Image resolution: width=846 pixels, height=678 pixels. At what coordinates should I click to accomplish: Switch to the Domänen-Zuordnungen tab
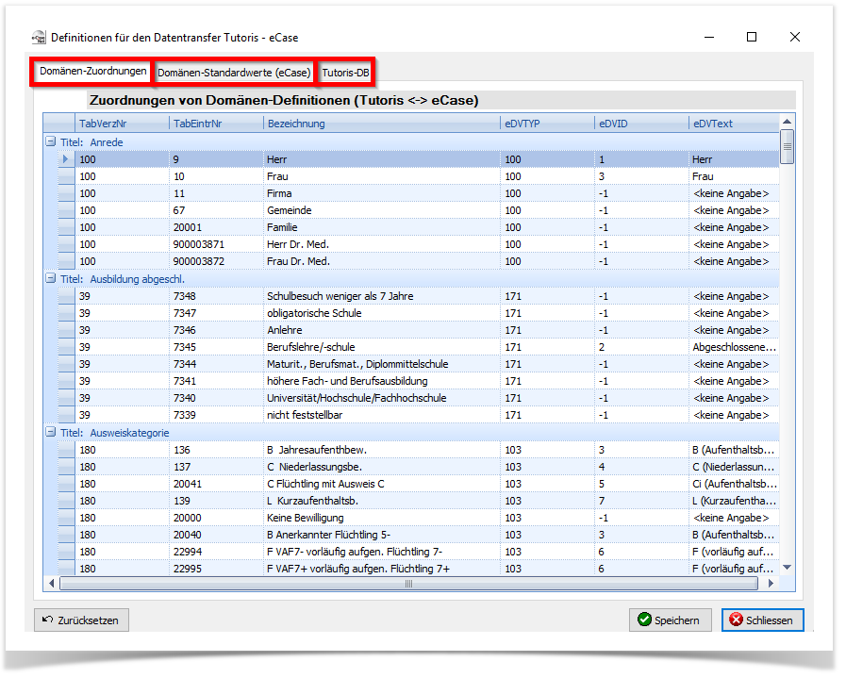coord(92,72)
